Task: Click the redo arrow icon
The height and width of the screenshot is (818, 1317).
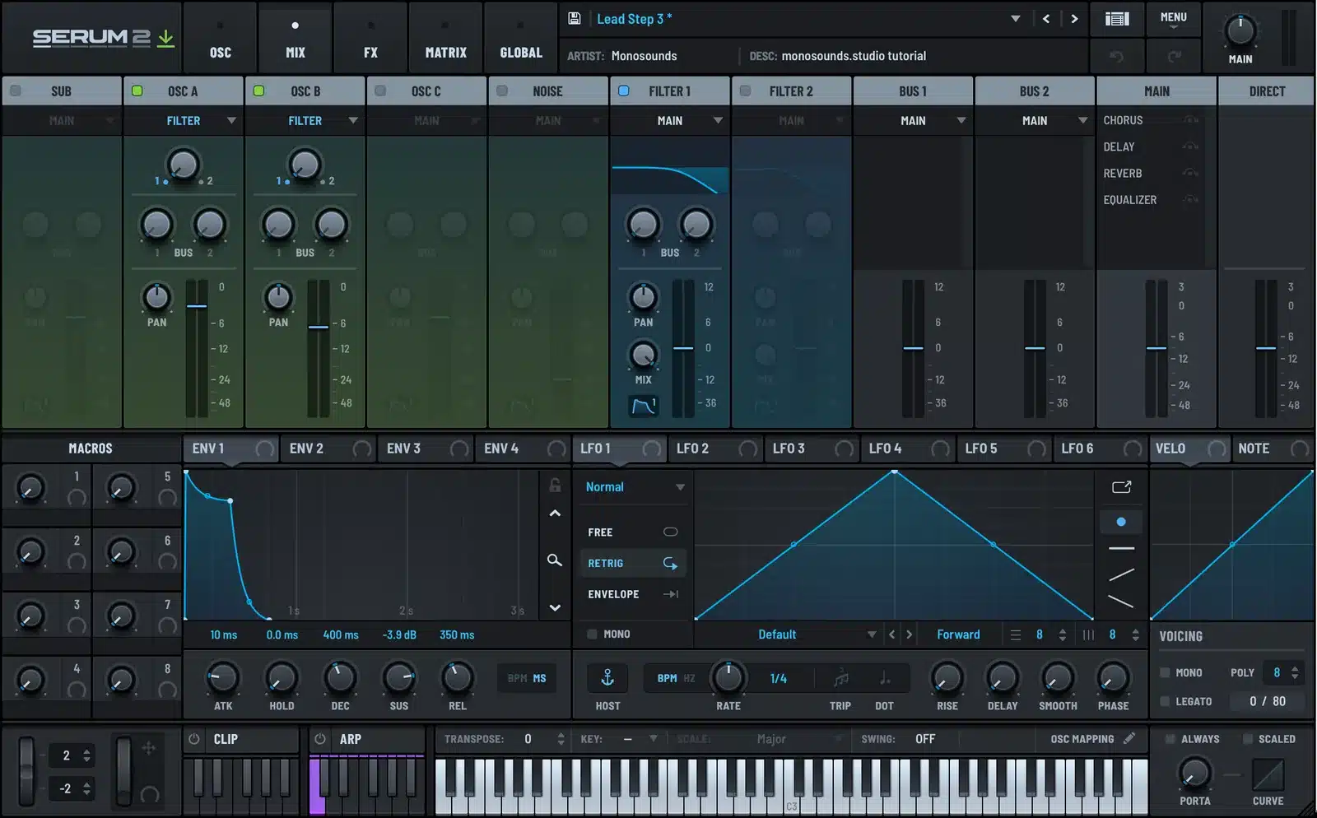Action: pos(1175,56)
